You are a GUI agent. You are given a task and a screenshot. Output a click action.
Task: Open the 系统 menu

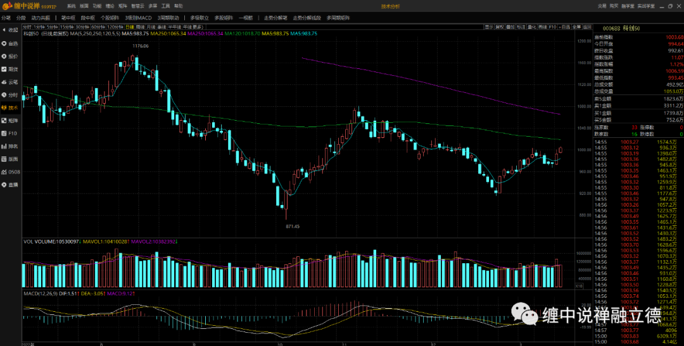pos(71,6)
